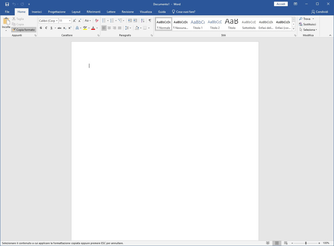Switch to the Inserisci tab

pyautogui.click(x=37, y=12)
